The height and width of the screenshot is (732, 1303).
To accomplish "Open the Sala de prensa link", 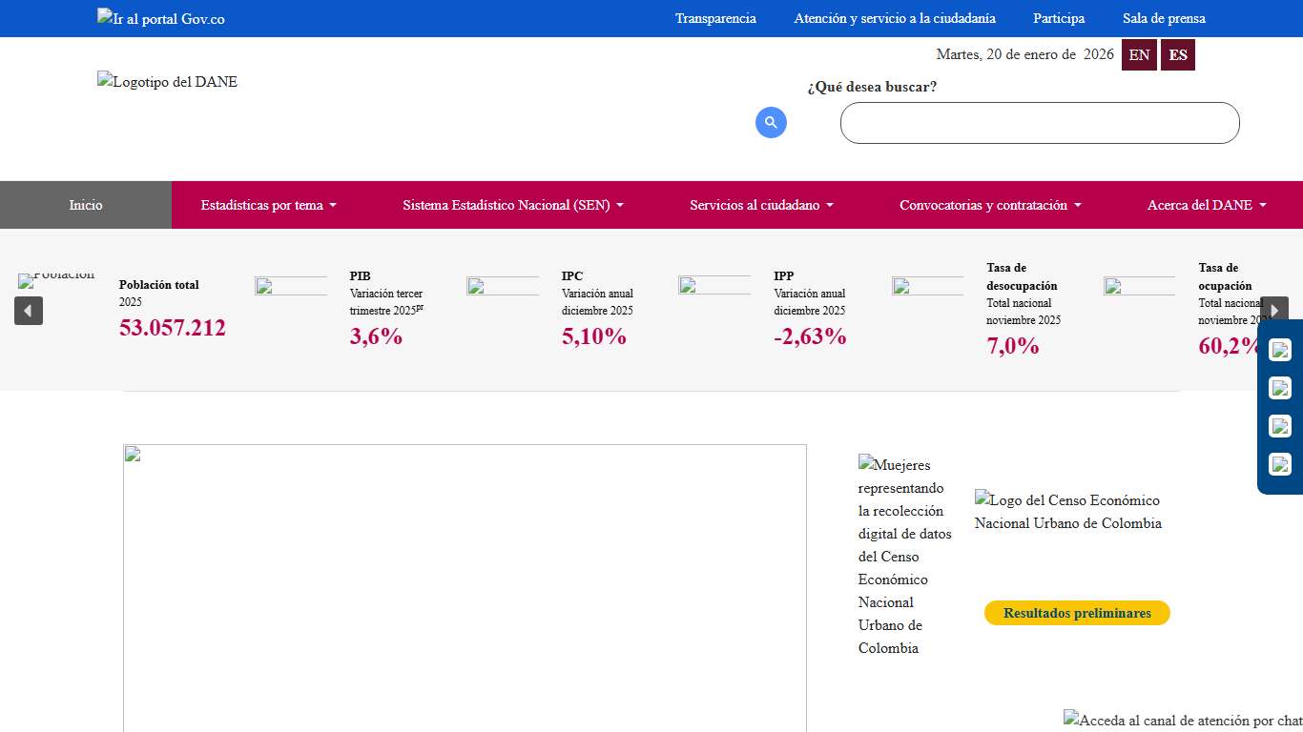I will point(1164,18).
